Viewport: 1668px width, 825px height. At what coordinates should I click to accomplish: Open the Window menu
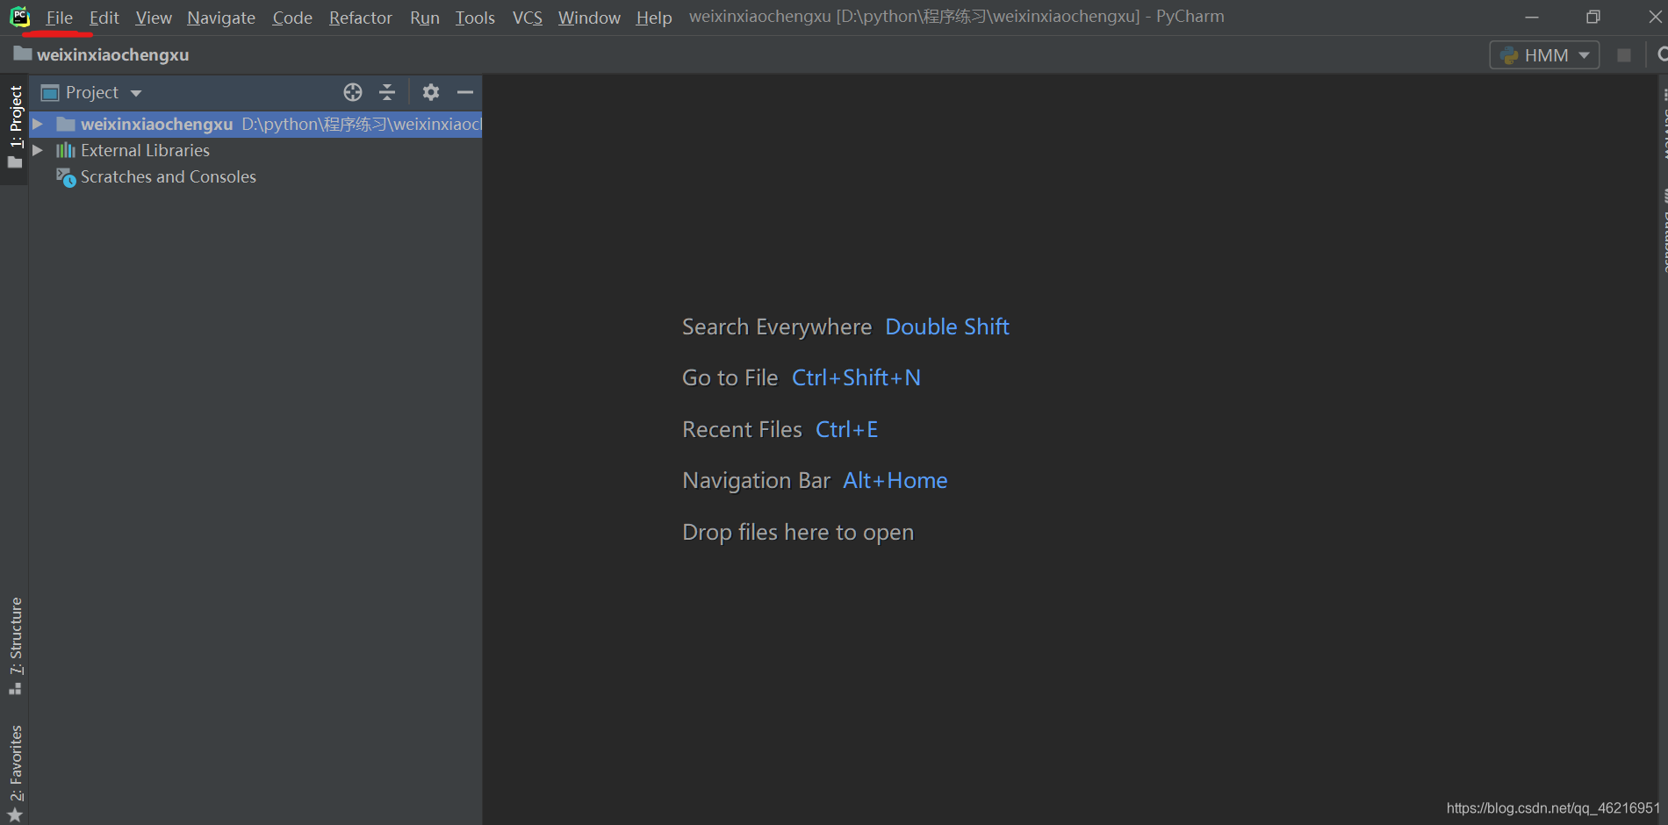[x=589, y=18]
